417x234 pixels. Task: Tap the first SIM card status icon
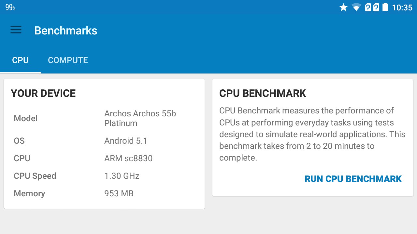pos(368,7)
